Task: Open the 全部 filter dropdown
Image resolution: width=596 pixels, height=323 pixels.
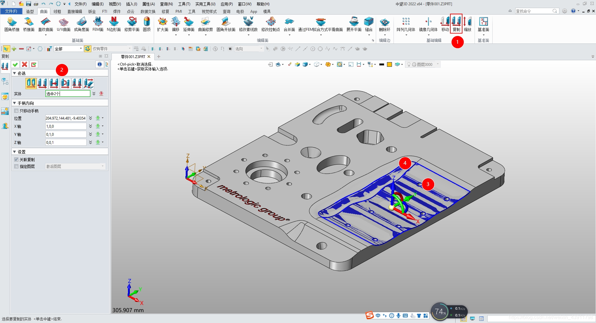Action: (81, 48)
